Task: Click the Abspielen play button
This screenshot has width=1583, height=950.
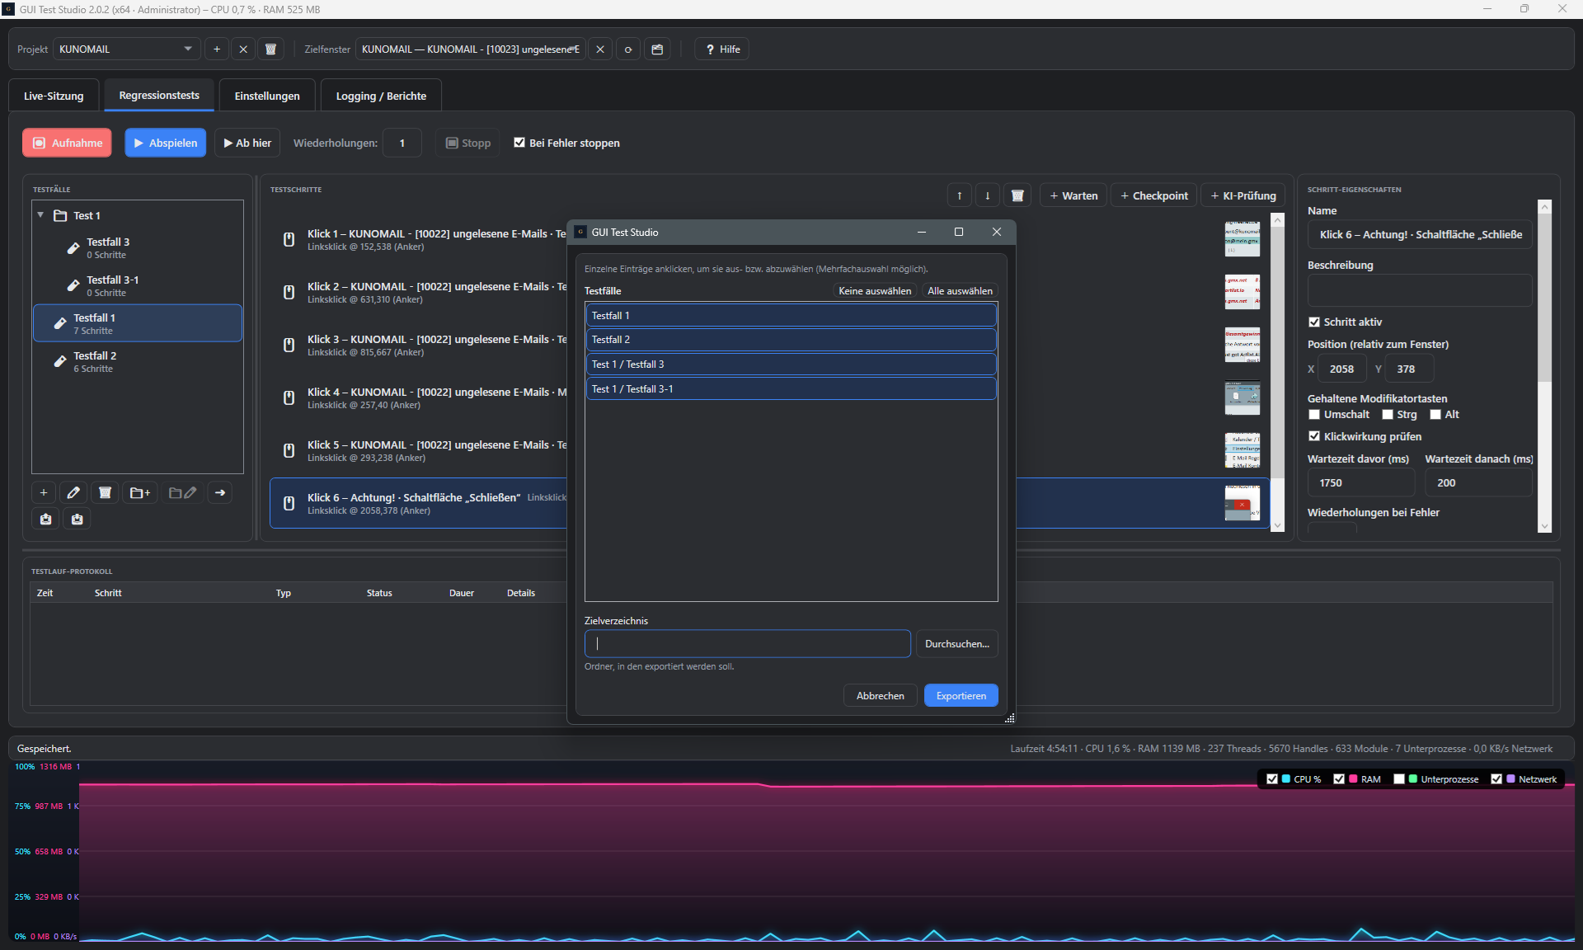Action: click(166, 143)
